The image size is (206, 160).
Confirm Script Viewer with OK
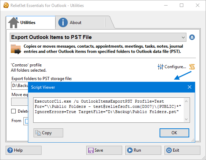(174, 133)
